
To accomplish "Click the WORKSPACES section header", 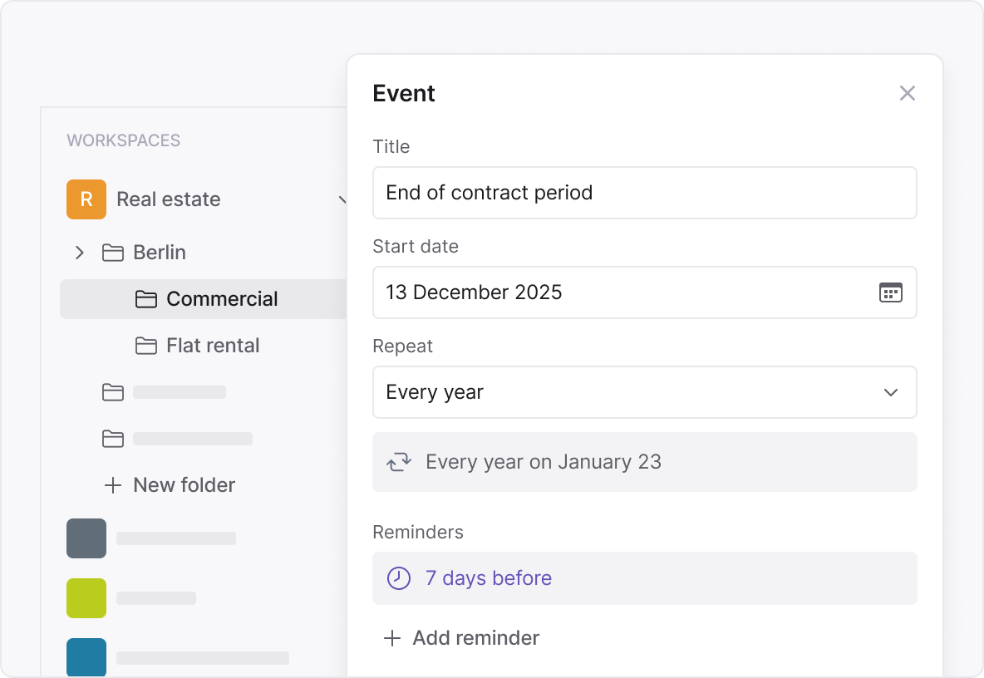I will coord(123,140).
